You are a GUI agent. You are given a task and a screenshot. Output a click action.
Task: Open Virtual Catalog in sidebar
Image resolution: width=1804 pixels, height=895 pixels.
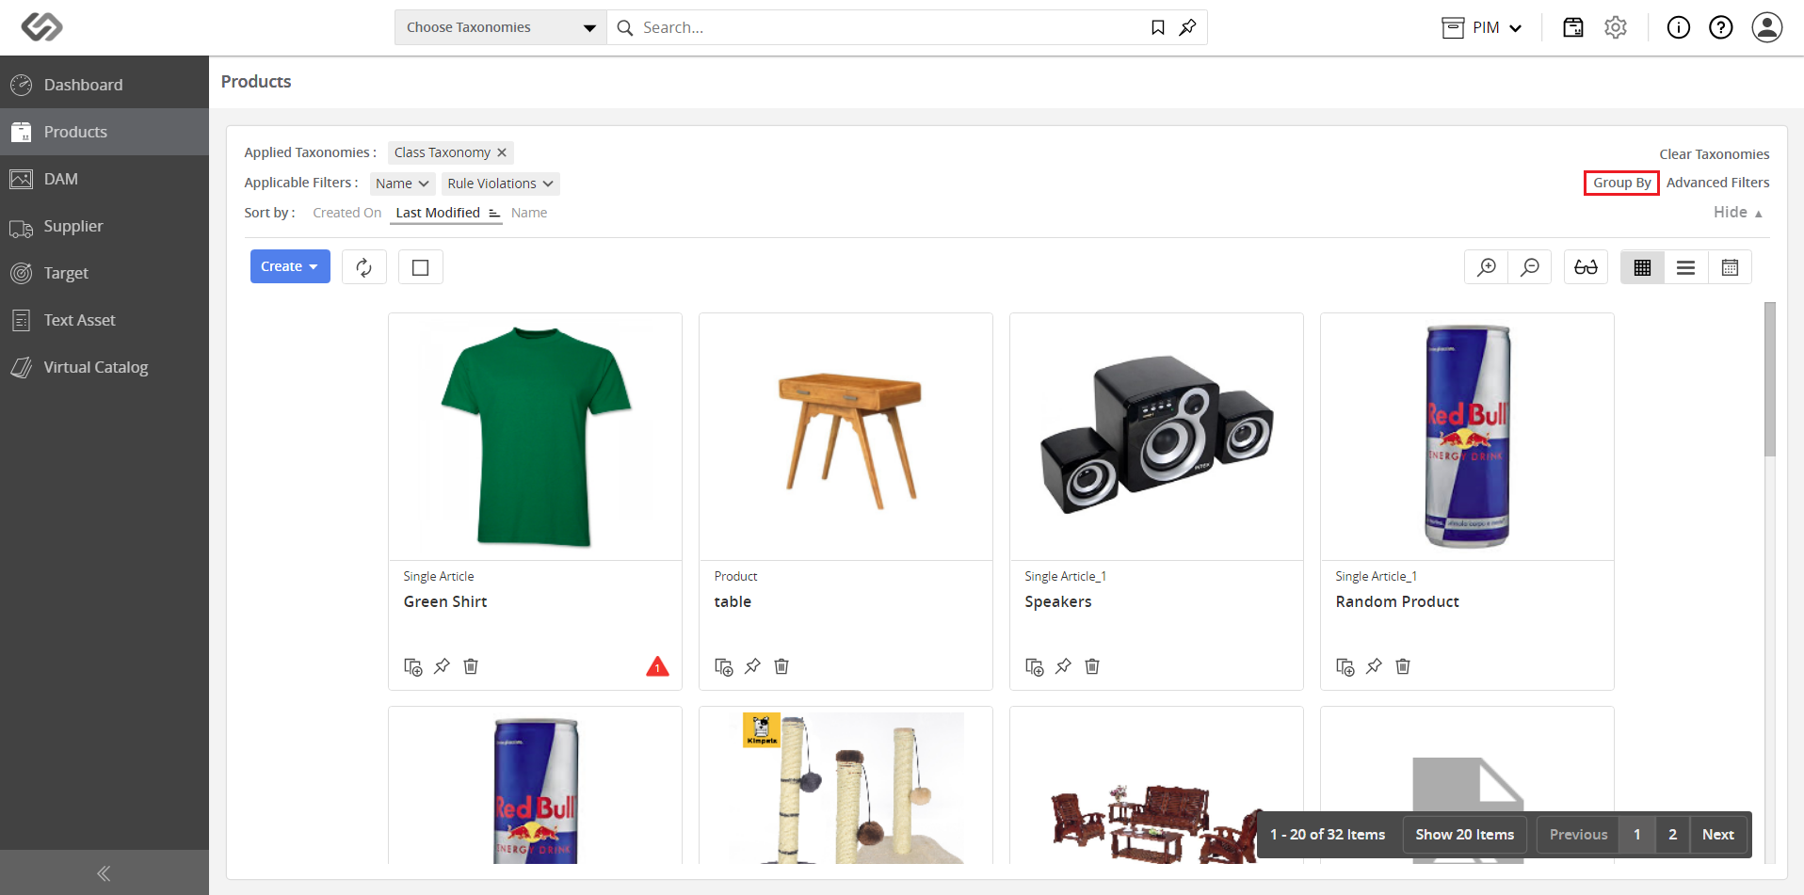pyautogui.click(x=105, y=367)
